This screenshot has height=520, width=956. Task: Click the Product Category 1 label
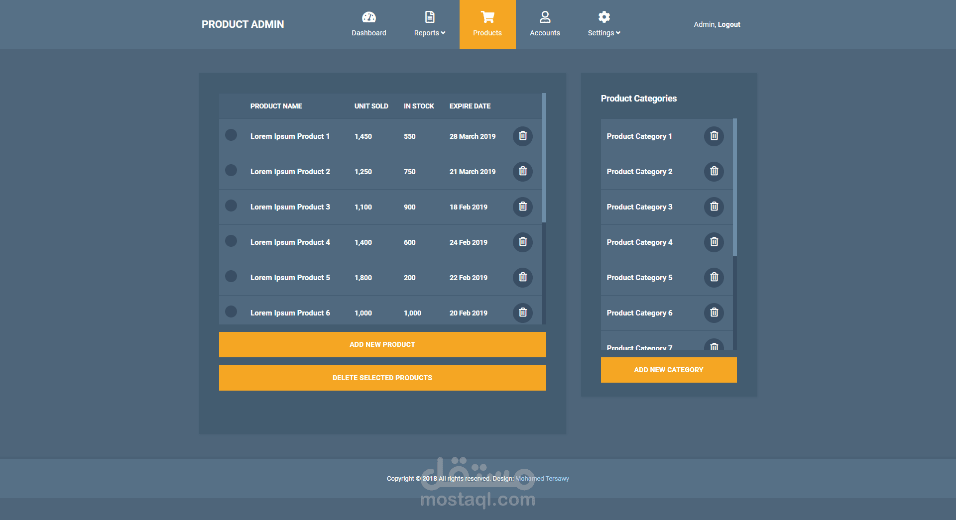[x=639, y=136]
